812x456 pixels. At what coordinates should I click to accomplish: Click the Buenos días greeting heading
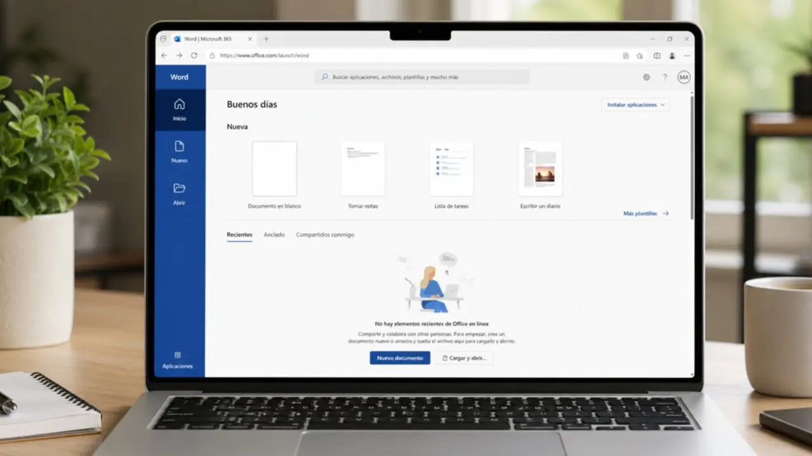tap(252, 104)
